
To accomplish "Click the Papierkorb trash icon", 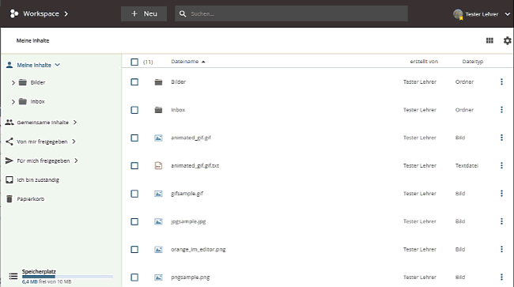I will 9,199.
